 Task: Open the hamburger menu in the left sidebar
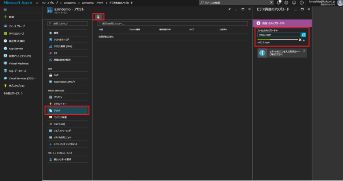pyautogui.click(x=5, y=10)
